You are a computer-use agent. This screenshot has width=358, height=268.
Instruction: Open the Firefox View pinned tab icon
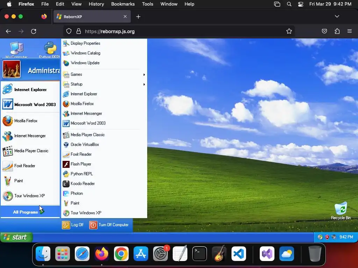pyautogui.click(x=44, y=16)
